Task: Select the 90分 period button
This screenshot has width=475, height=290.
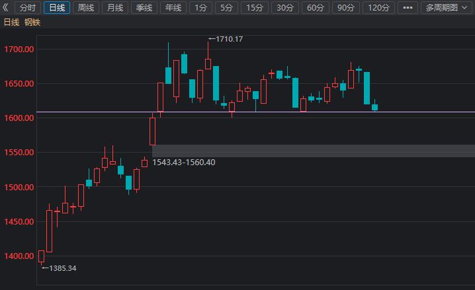Action: pyautogui.click(x=345, y=7)
